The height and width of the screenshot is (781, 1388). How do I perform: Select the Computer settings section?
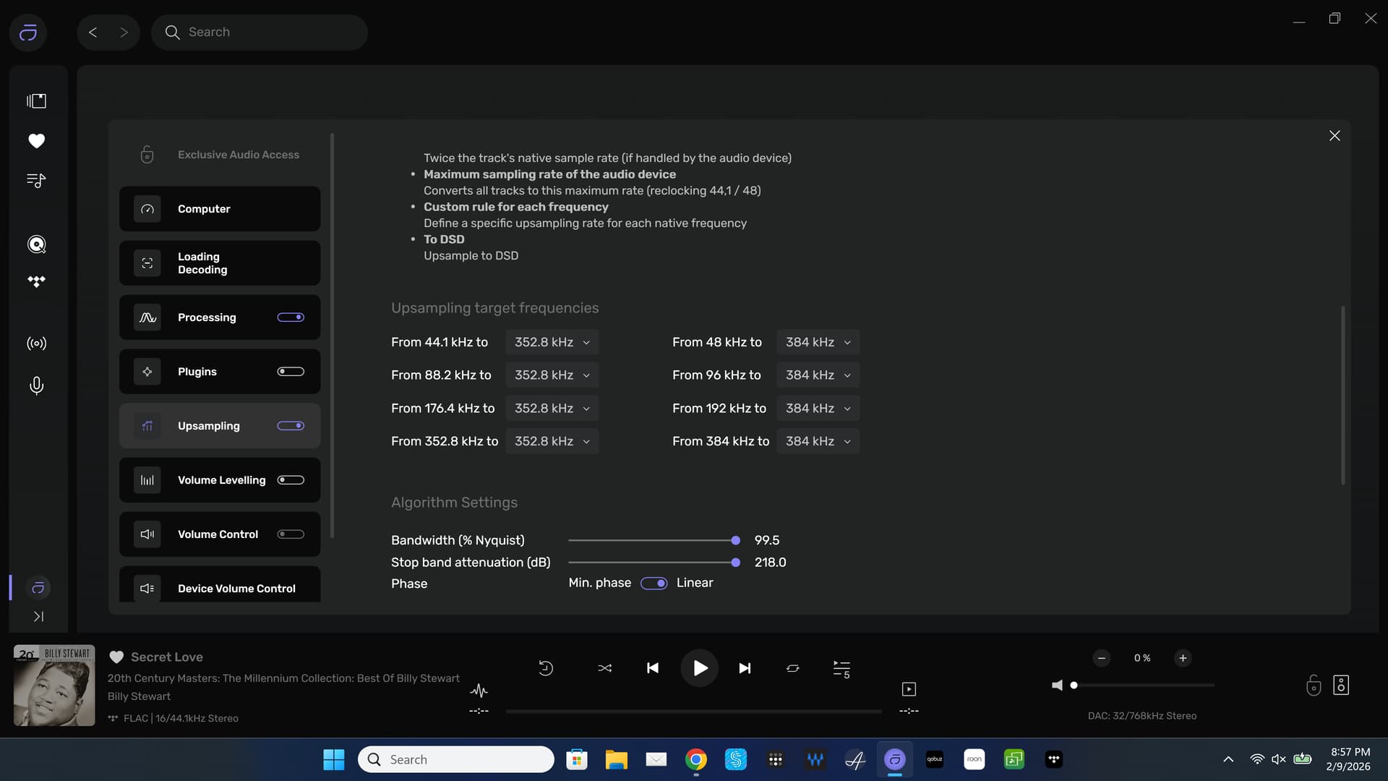(220, 209)
